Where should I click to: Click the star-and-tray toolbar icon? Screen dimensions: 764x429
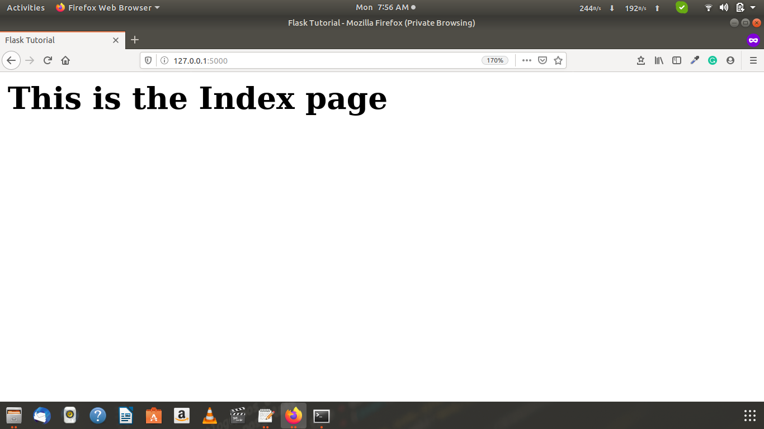641,60
